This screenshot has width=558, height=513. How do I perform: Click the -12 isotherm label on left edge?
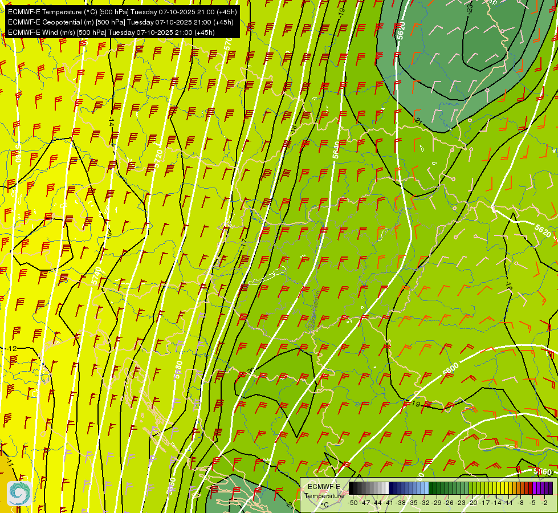pyautogui.click(x=13, y=348)
